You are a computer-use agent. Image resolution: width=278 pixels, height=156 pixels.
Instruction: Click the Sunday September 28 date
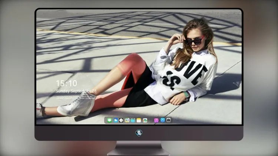(x=76, y=91)
